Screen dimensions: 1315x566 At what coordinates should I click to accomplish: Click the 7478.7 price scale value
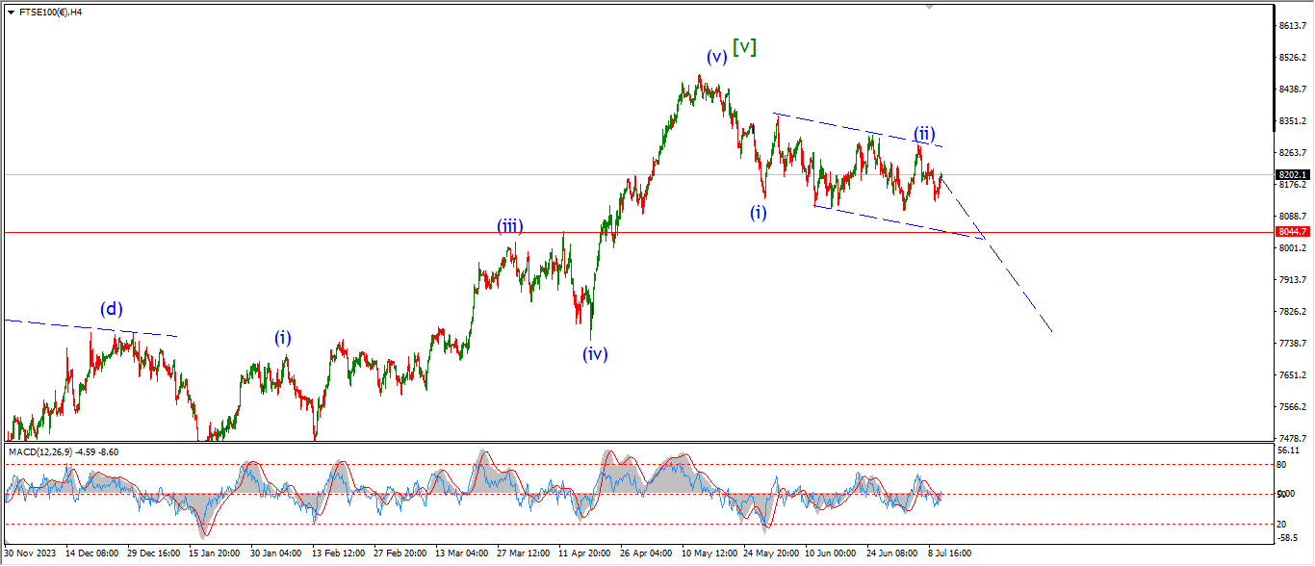[x=1291, y=438]
